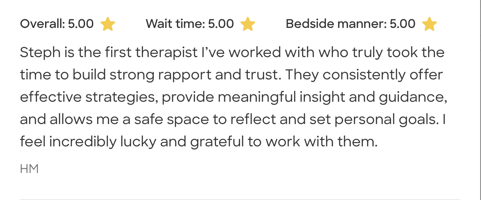The height and width of the screenshot is (200, 481).
Task: Click the phrase "effective strategies" in the review
Action: point(89,97)
